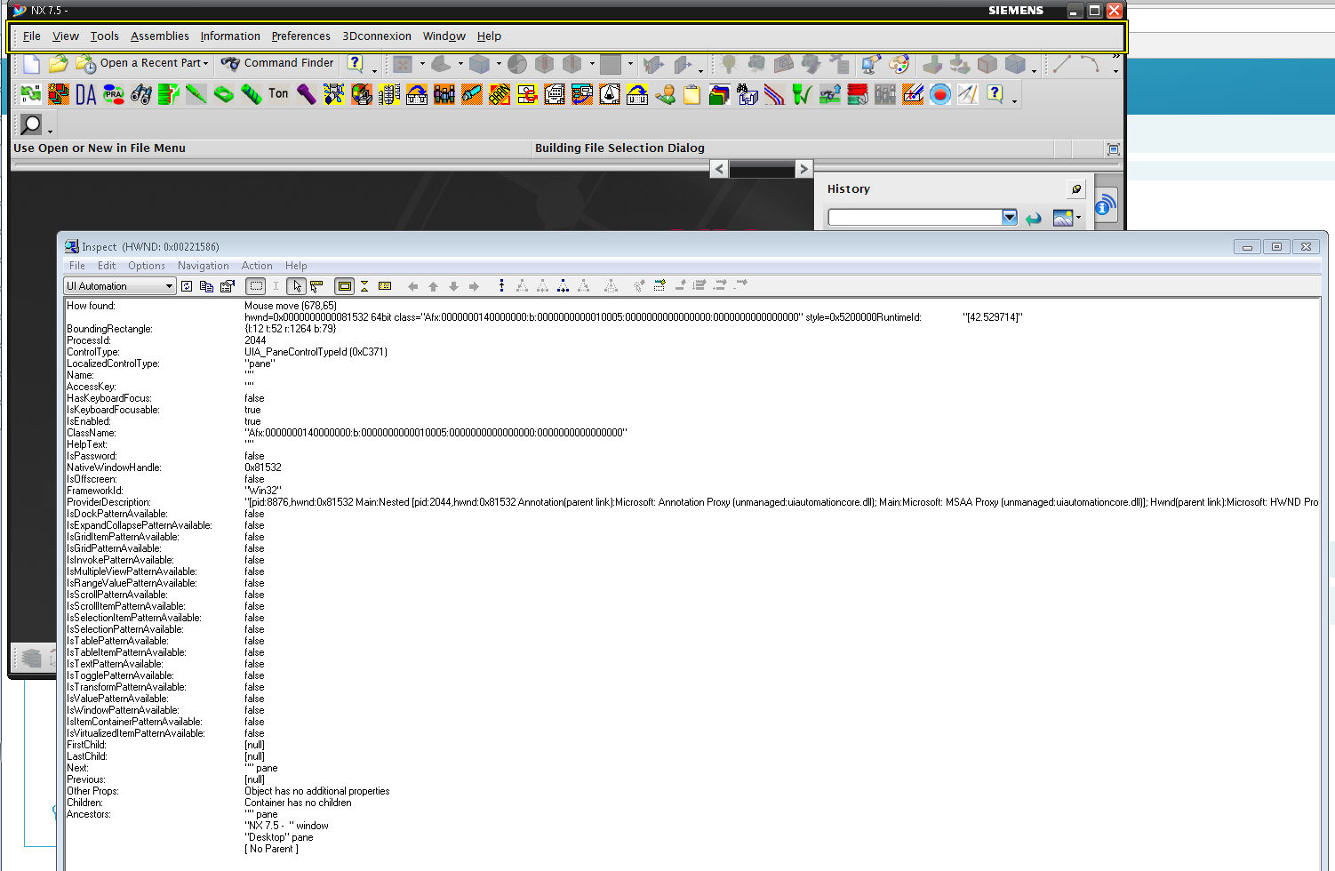Open the painter's palette icon in NX toolbar
Screen dimensions: 1335x871
tap(899, 64)
